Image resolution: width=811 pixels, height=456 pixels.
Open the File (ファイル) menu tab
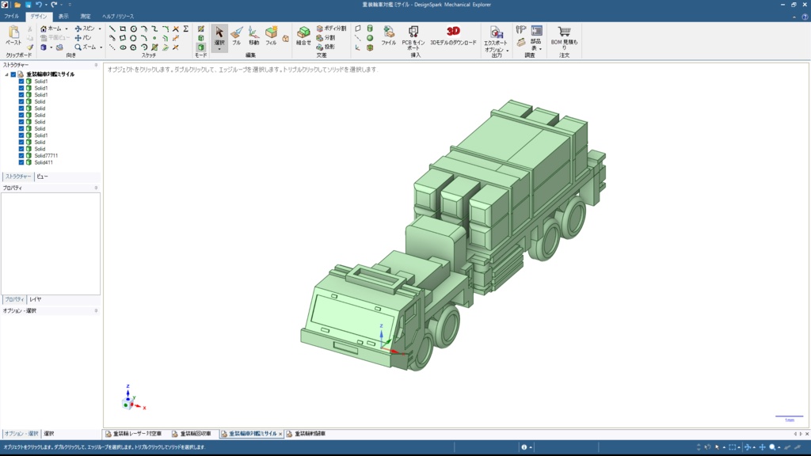[11, 17]
